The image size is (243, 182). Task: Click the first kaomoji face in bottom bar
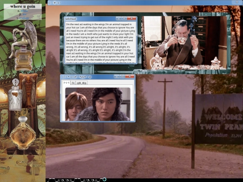coord(65,180)
